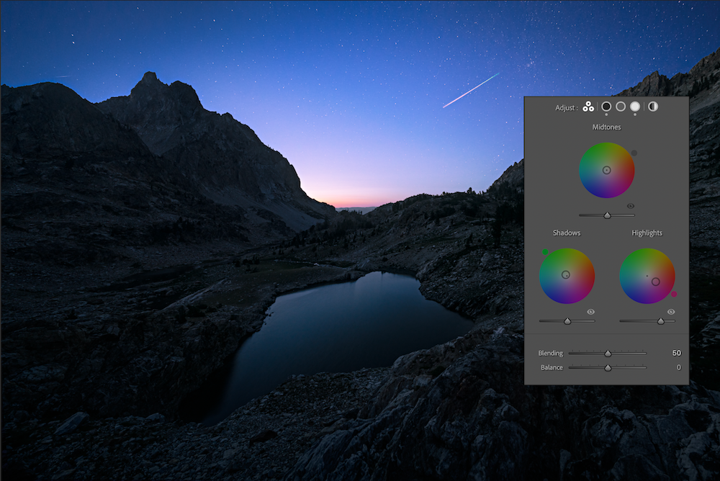720x481 pixels.
Task: Select the three-wheel view icon
Action: [x=588, y=107]
